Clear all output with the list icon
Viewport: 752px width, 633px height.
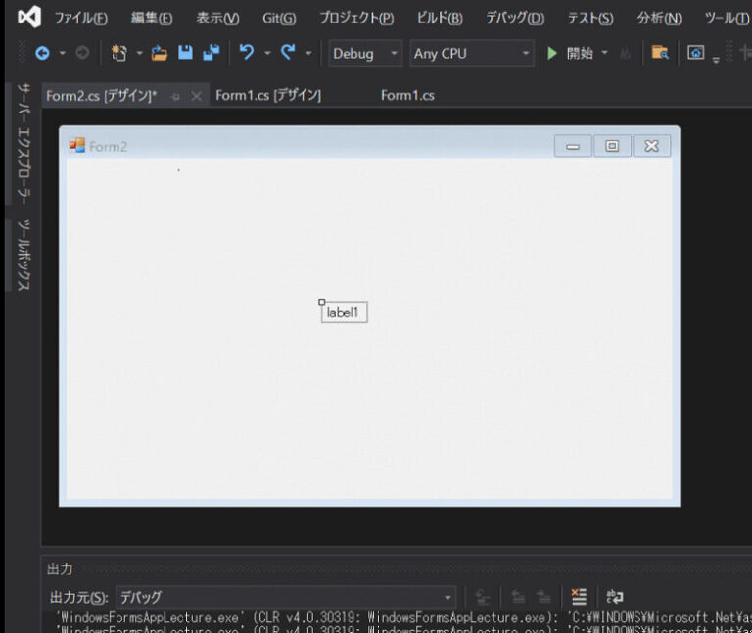pos(579,597)
